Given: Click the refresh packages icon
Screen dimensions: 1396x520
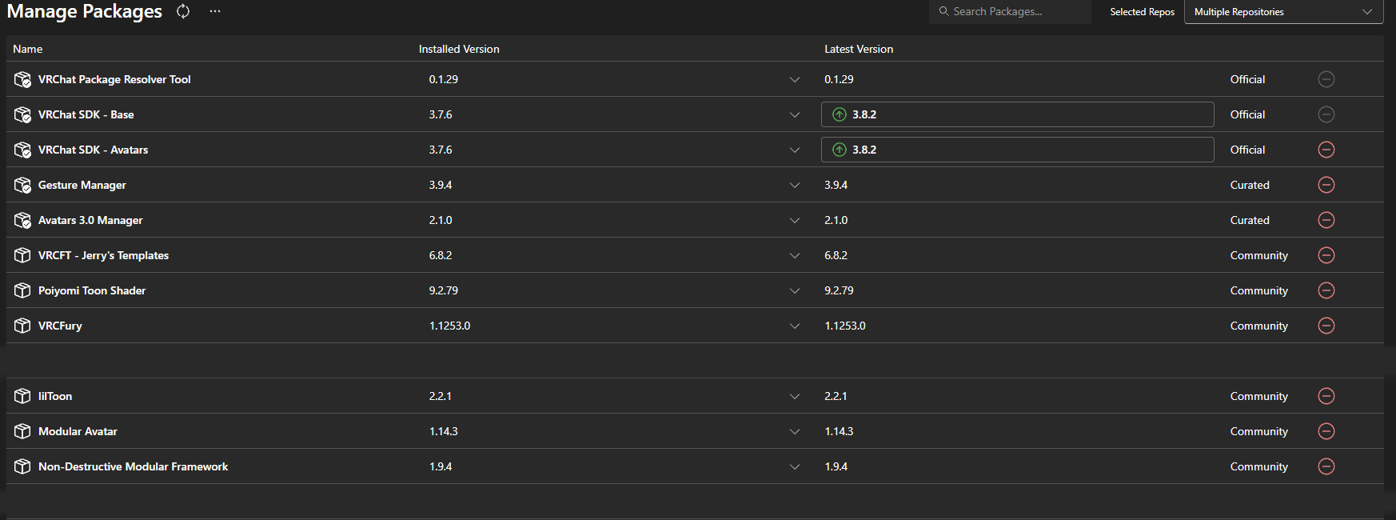Looking at the screenshot, I should (x=183, y=11).
